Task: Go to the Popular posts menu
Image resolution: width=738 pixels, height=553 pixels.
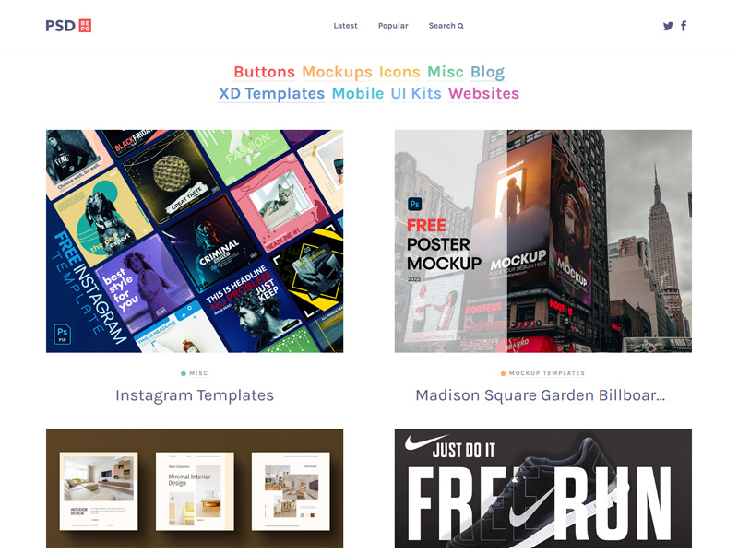Action: 393,26
